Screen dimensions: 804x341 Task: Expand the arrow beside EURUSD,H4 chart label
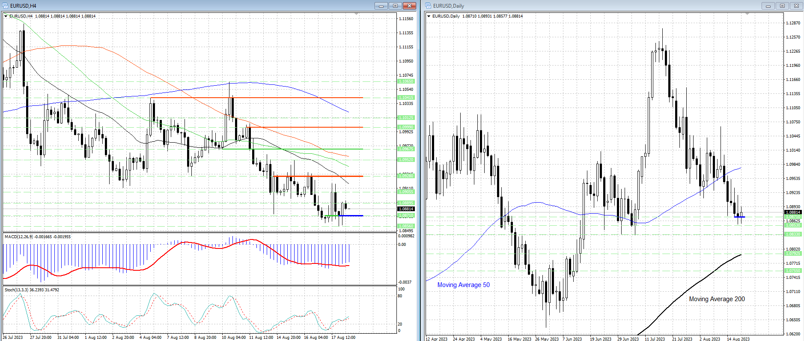pyautogui.click(x=6, y=16)
